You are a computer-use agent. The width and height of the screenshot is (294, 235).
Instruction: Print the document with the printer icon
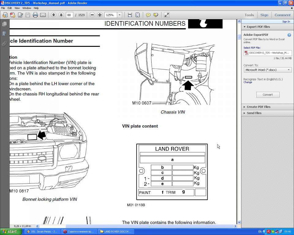[x=35, y=15]
